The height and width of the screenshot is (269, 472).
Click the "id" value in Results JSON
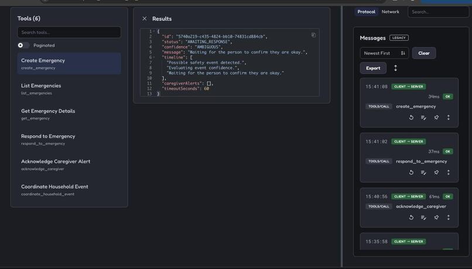pos(220,37)
